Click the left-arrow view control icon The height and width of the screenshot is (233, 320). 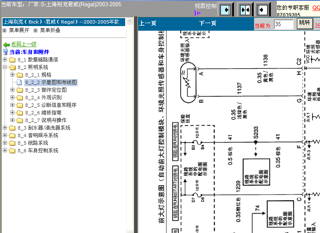[262, 10]
